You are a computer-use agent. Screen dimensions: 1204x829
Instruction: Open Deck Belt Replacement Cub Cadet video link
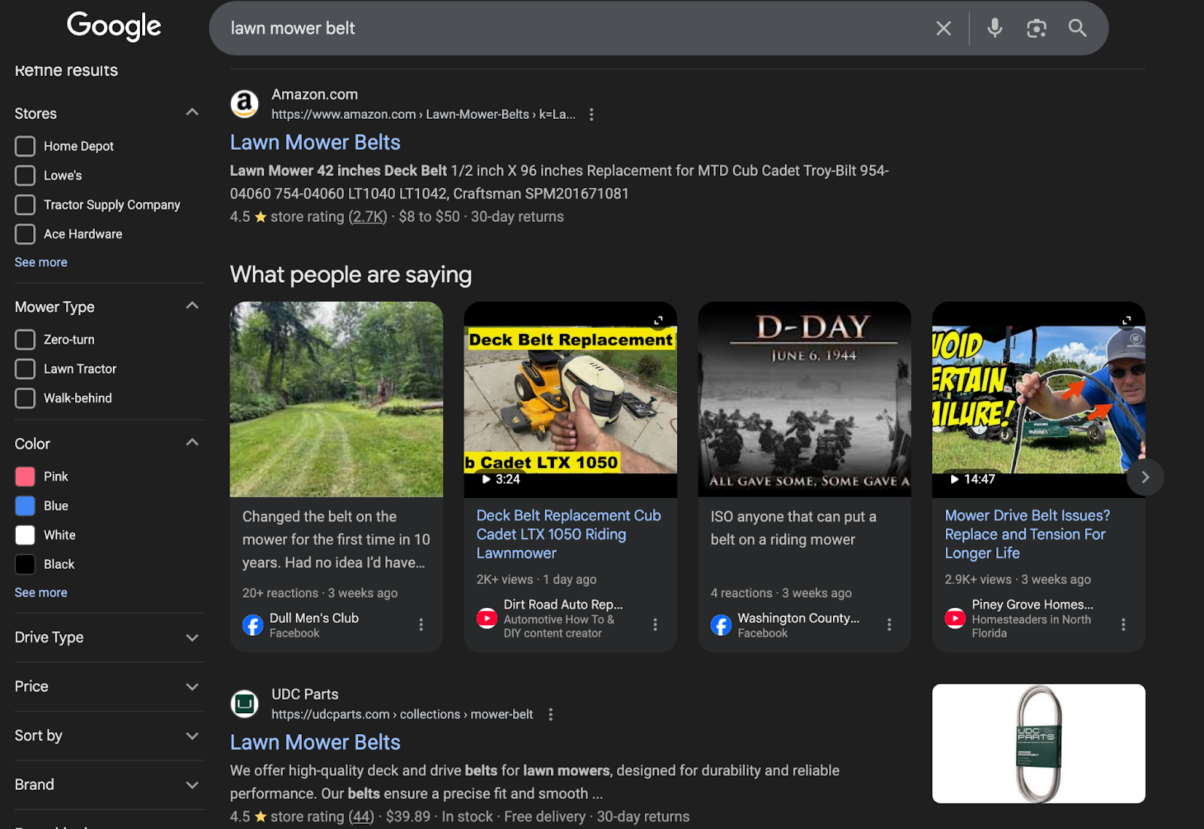(568, 534)
